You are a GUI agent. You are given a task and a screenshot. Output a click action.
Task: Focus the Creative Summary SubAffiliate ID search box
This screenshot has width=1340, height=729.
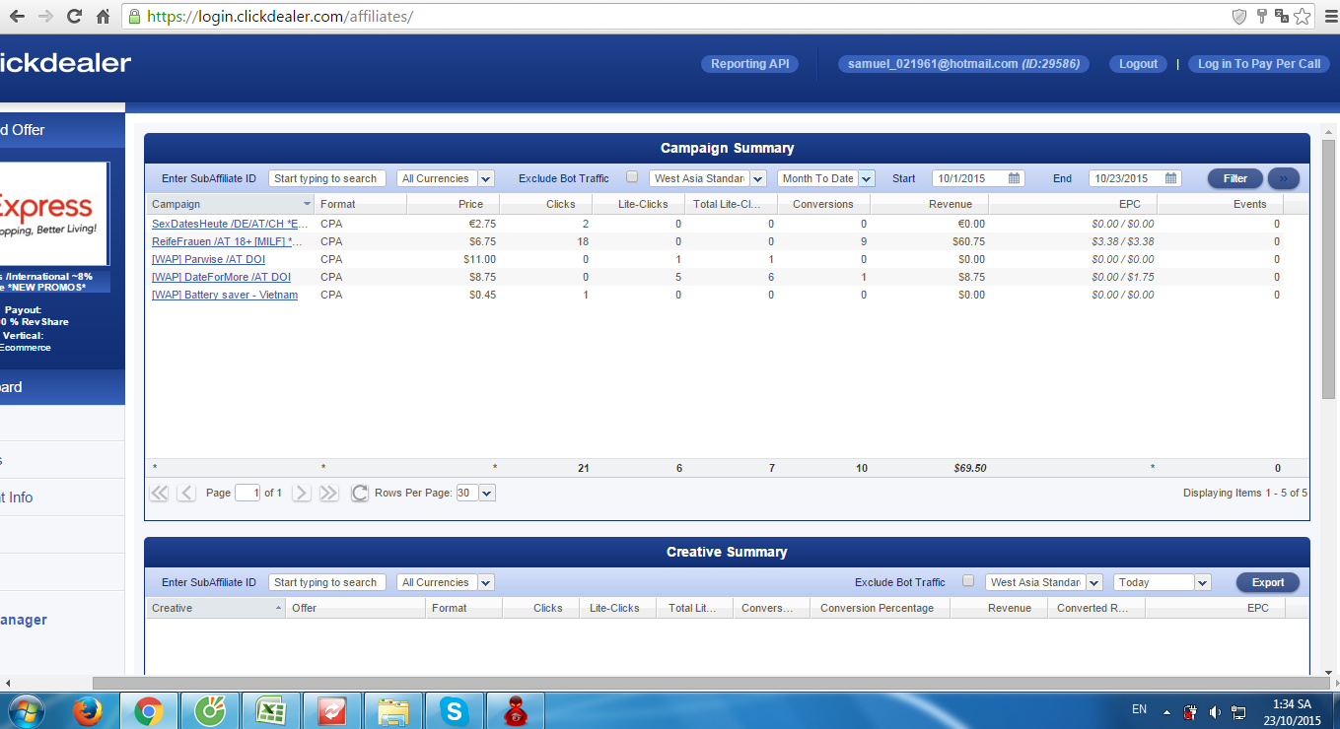click(327, 582)
